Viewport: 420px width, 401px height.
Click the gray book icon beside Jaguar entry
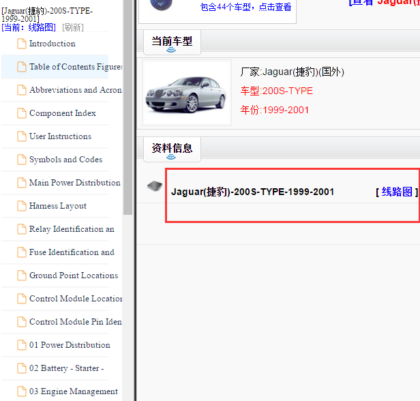(x=155, y=186)
